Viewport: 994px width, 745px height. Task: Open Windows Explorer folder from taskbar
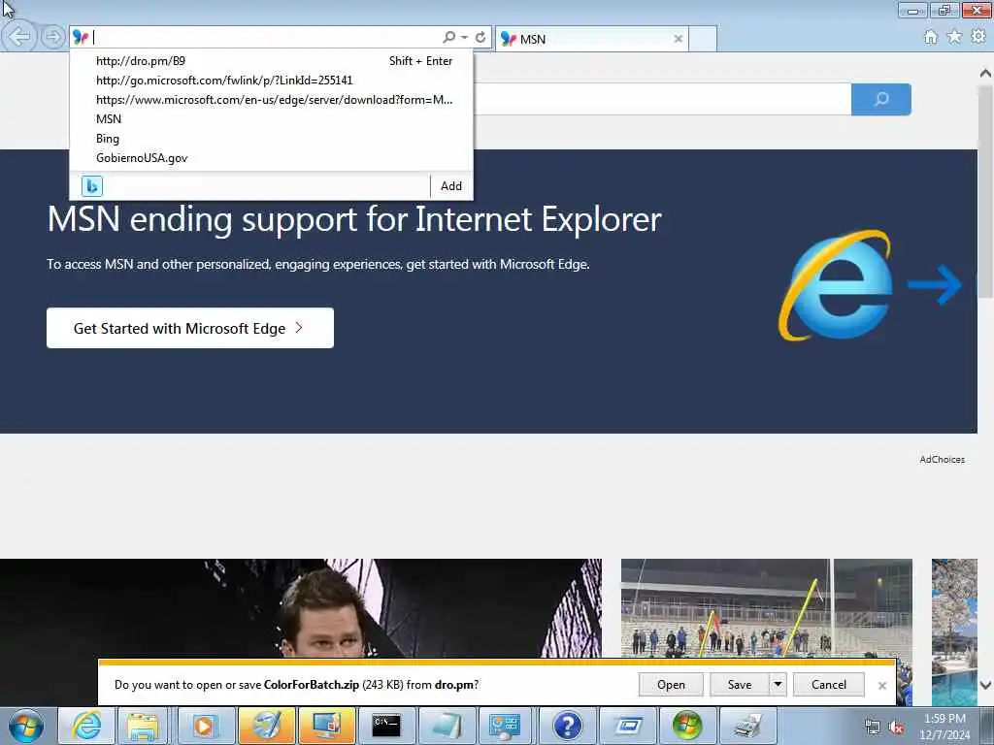pyautogui.click(x=143, y=726)
